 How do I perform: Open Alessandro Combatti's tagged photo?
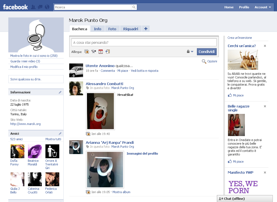(100, 111)
